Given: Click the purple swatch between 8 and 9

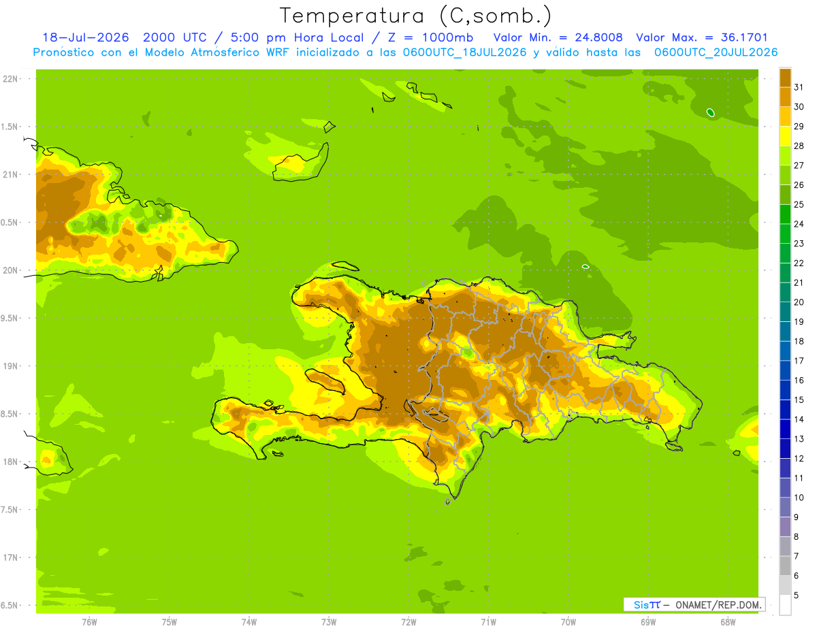Looking at the screenshot, I should [785, 527].
